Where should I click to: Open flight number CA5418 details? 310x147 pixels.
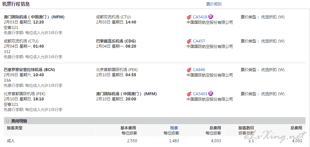click(x=200, y=17)
